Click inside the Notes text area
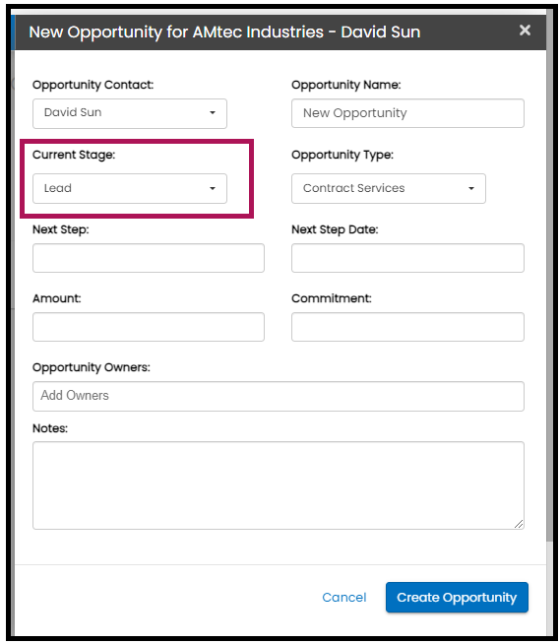Screen dimensions: 560x644 tap(279, 485)
